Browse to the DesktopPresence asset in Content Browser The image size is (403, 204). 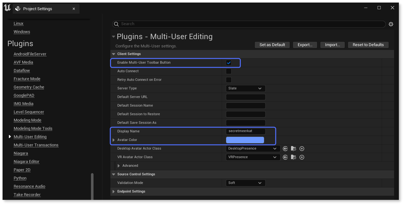pos(293,148)
